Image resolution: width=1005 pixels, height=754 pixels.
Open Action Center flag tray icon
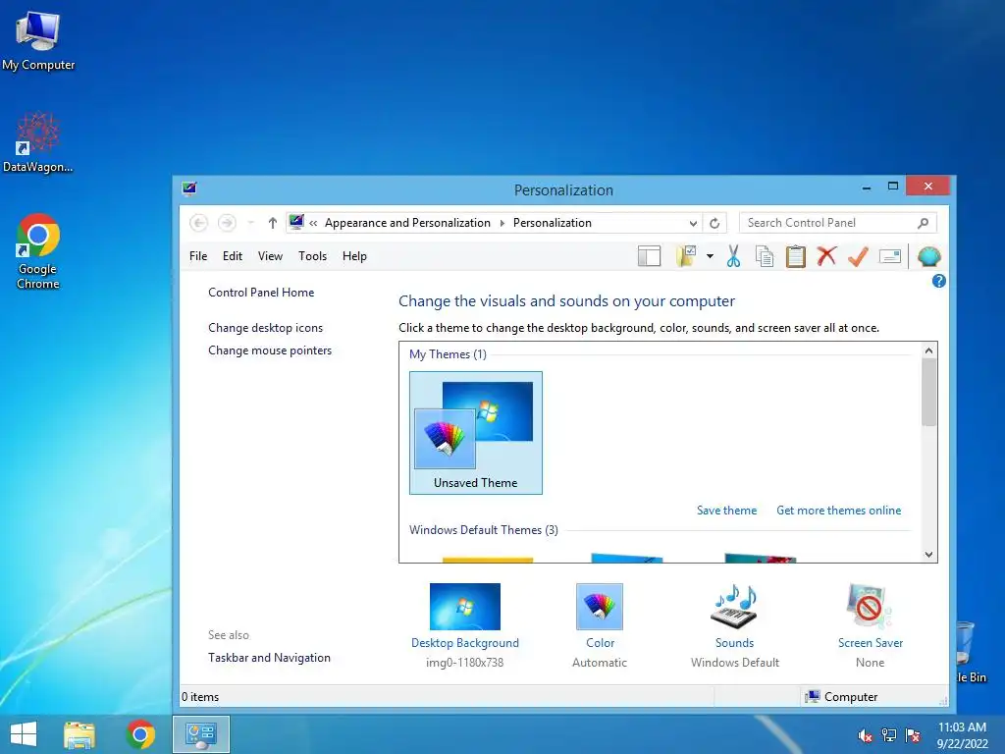(913, 735)
